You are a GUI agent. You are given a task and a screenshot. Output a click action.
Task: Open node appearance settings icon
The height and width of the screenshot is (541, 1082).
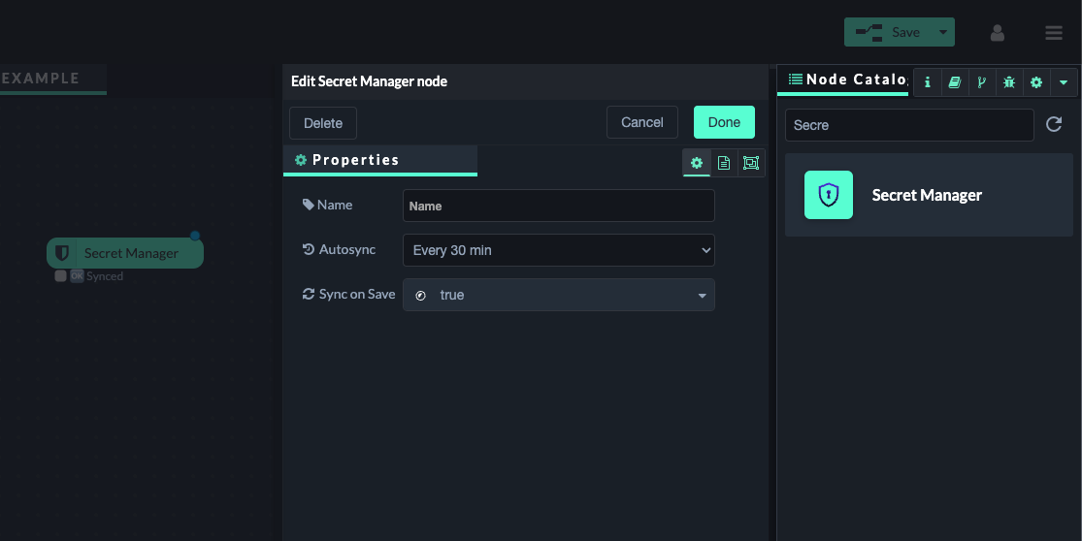(751, 163)
